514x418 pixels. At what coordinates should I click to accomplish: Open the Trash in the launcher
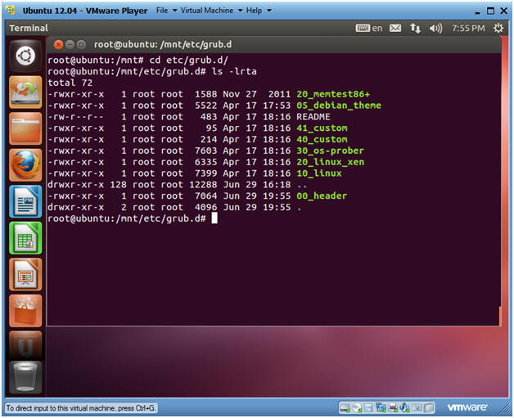[x=25, y=377]
